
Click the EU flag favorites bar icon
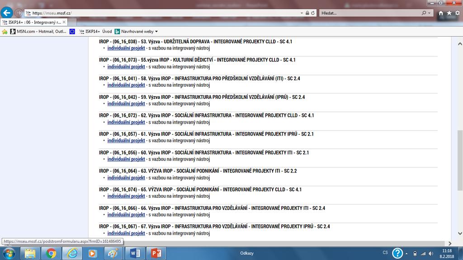click(x=72, y=32)
